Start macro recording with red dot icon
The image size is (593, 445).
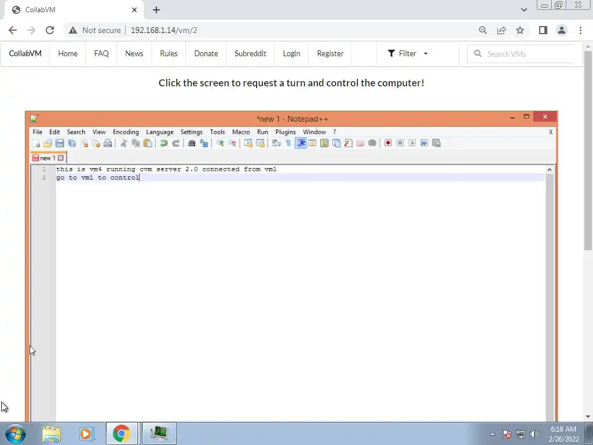(388, 143)
